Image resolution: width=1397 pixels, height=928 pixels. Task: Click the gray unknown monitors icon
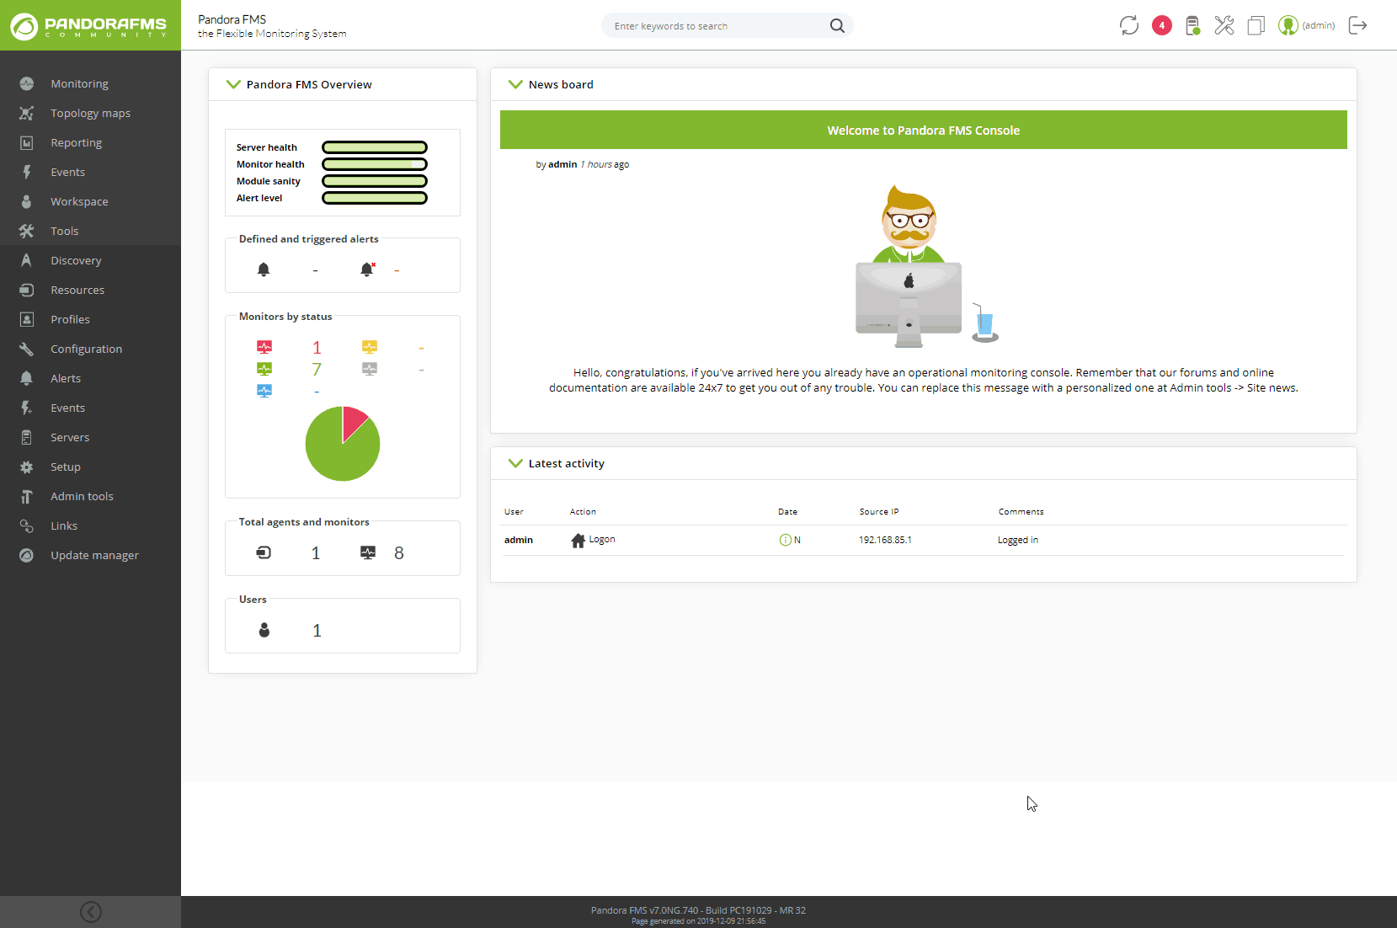click(370, 369)
